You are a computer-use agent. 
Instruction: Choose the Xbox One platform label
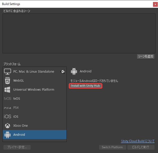coord(21,126)
